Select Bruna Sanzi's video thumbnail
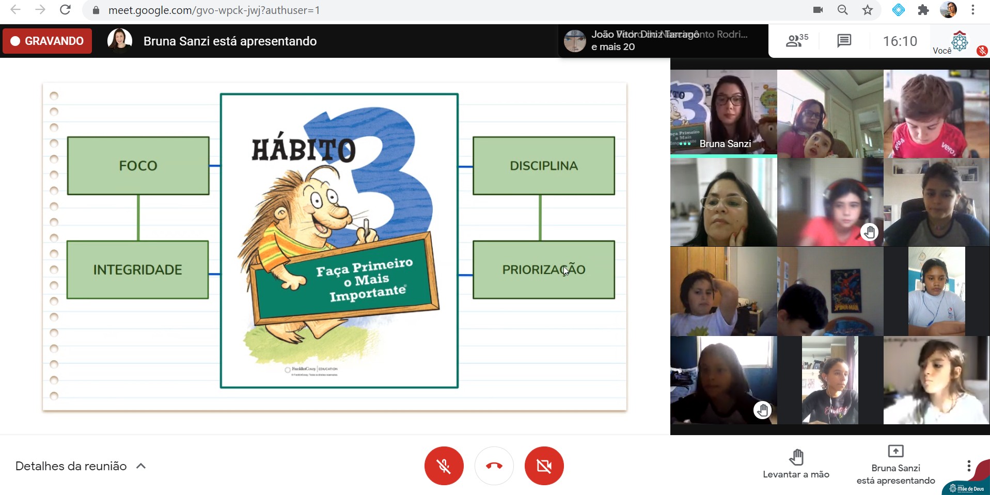 723,113
